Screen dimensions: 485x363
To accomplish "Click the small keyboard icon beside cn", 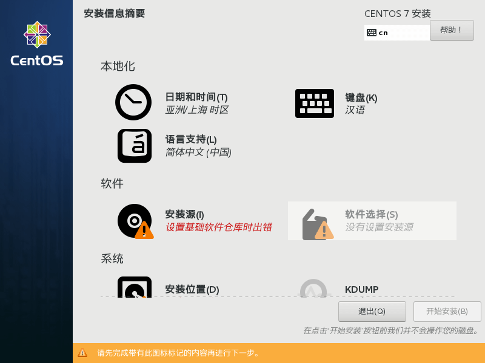I will coord(372,33).
